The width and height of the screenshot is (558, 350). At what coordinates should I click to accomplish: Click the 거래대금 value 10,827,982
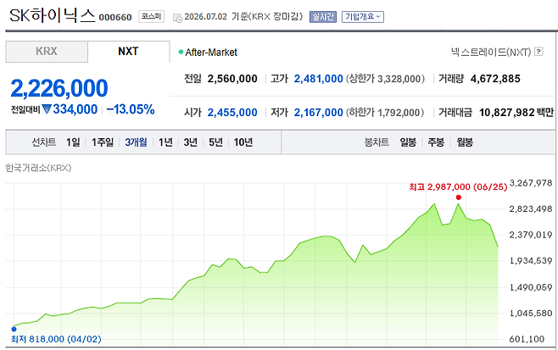point(507,113)
